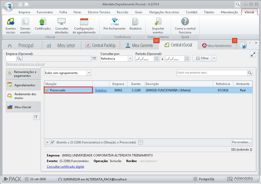This screenshot has width=261, height=184.
Task: Open the Certificados ribbon icon
Action: [x=43, y=24]
